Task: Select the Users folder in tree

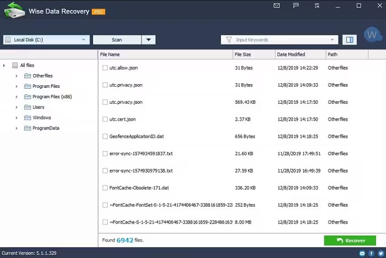Action: (x=39, y=107)
